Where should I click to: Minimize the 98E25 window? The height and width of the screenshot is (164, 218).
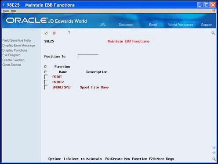point(200,5)
